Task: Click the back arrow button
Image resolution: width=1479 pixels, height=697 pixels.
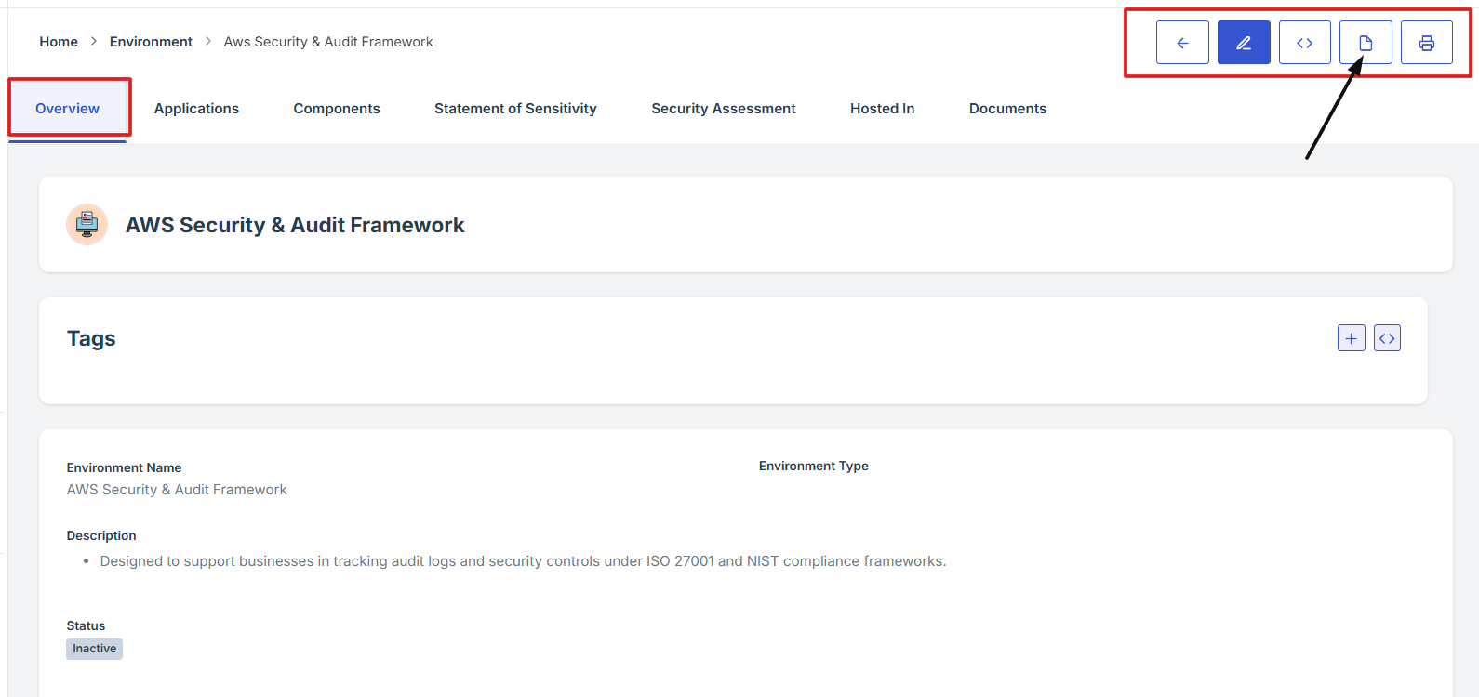Action: pos(1182,43)
